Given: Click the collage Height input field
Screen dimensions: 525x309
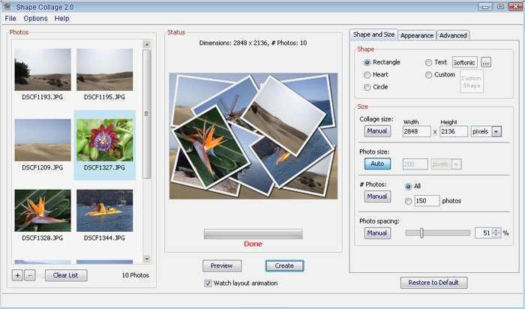Looking at the screenshot, I should 454,131.
